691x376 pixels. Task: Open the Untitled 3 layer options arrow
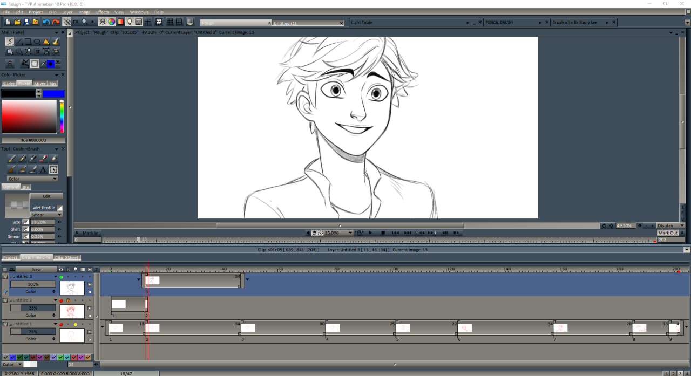click(x=55, y=277)
